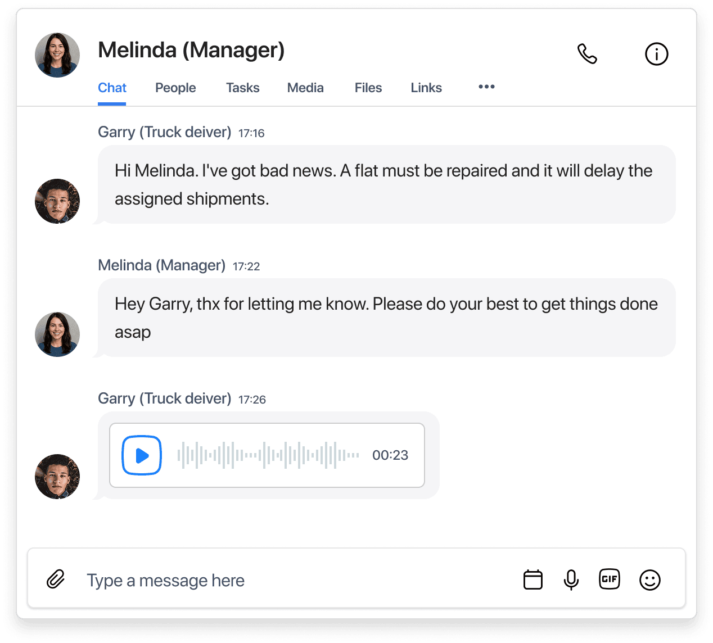This screenshot has width=713, height=643.
Task: Open the GIF picker
Action: pos(610,579)
